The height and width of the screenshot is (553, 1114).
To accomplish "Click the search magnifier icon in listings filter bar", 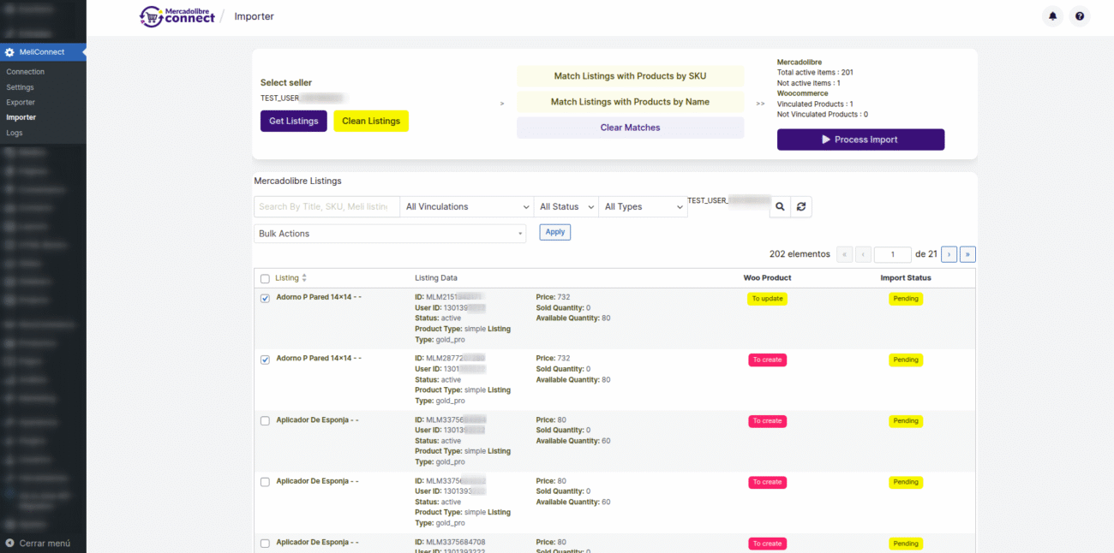I will click(780, 206).
